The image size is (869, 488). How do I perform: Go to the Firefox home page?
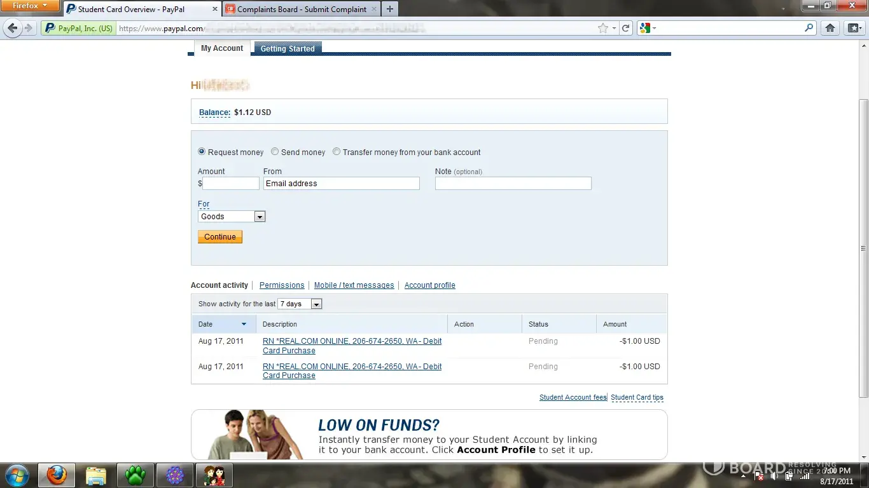point(830,28)
